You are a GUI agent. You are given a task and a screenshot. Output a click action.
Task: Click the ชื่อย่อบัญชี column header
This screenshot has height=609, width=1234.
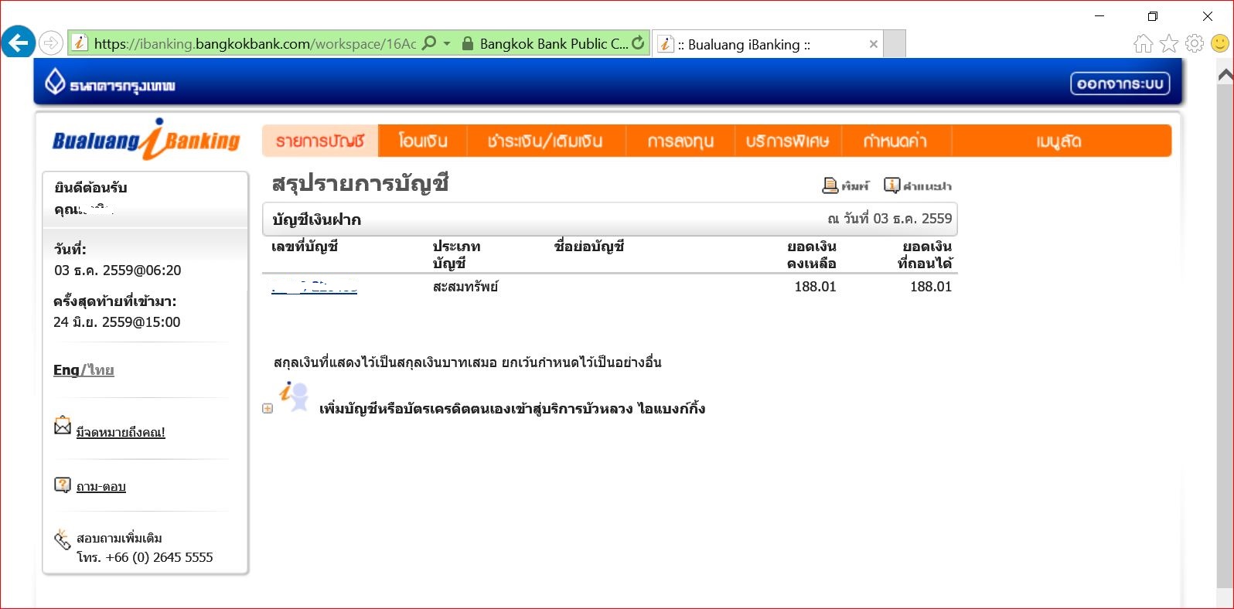[589, 247]
